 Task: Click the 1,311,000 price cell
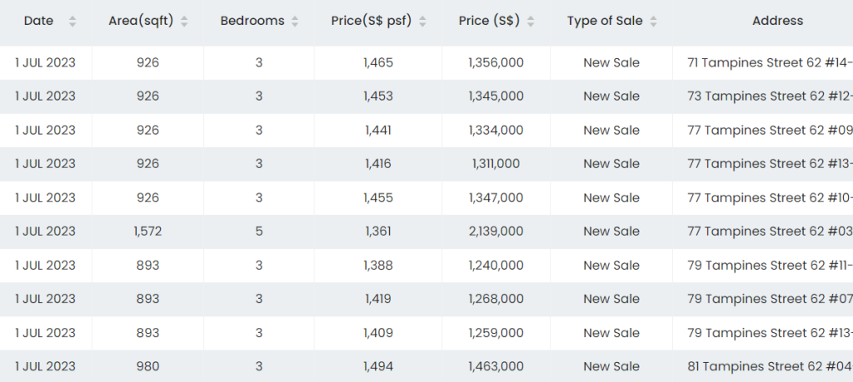click(496, 164)
